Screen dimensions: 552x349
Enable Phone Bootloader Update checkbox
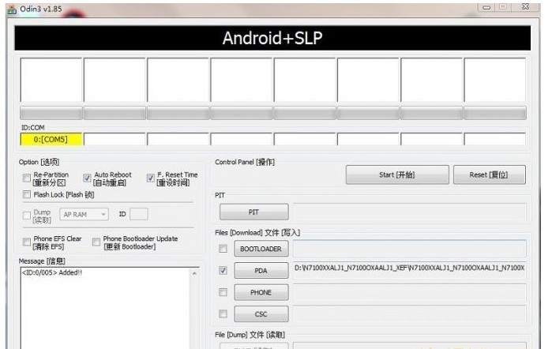tap(96, 242)
